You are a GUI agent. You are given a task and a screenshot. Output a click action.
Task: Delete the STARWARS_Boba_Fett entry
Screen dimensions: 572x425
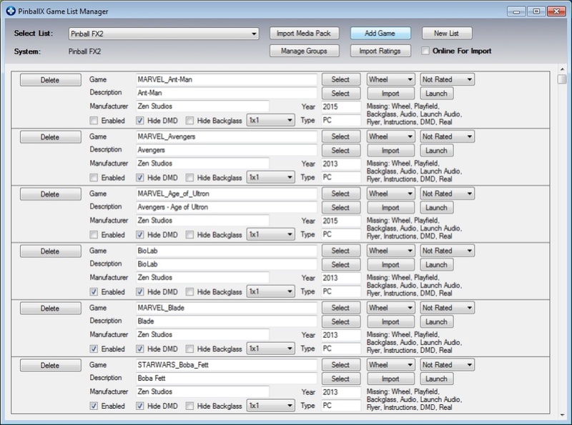(x=50, y=365)
